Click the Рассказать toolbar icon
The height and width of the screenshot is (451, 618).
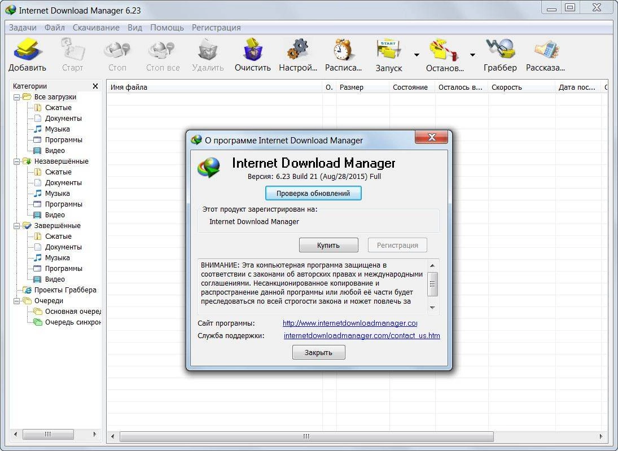[x=547, y=49]
